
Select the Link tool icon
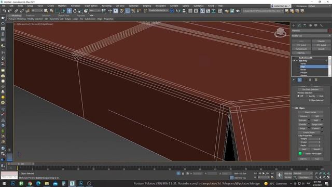click(x=16, y=10)
